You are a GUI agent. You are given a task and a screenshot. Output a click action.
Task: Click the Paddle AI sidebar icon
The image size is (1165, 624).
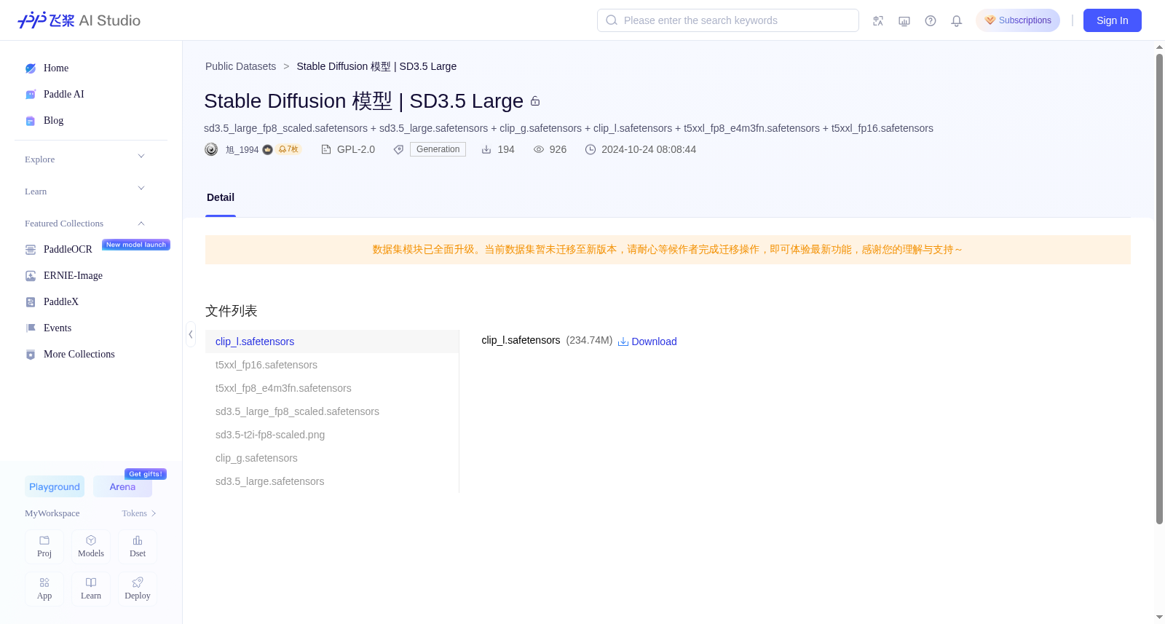pos(31,95)
